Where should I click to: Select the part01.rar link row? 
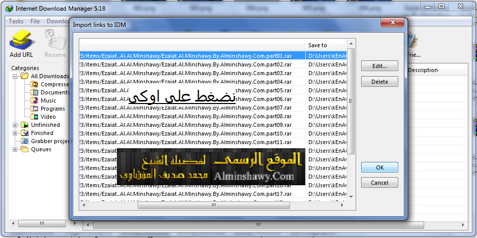(213, 56)
